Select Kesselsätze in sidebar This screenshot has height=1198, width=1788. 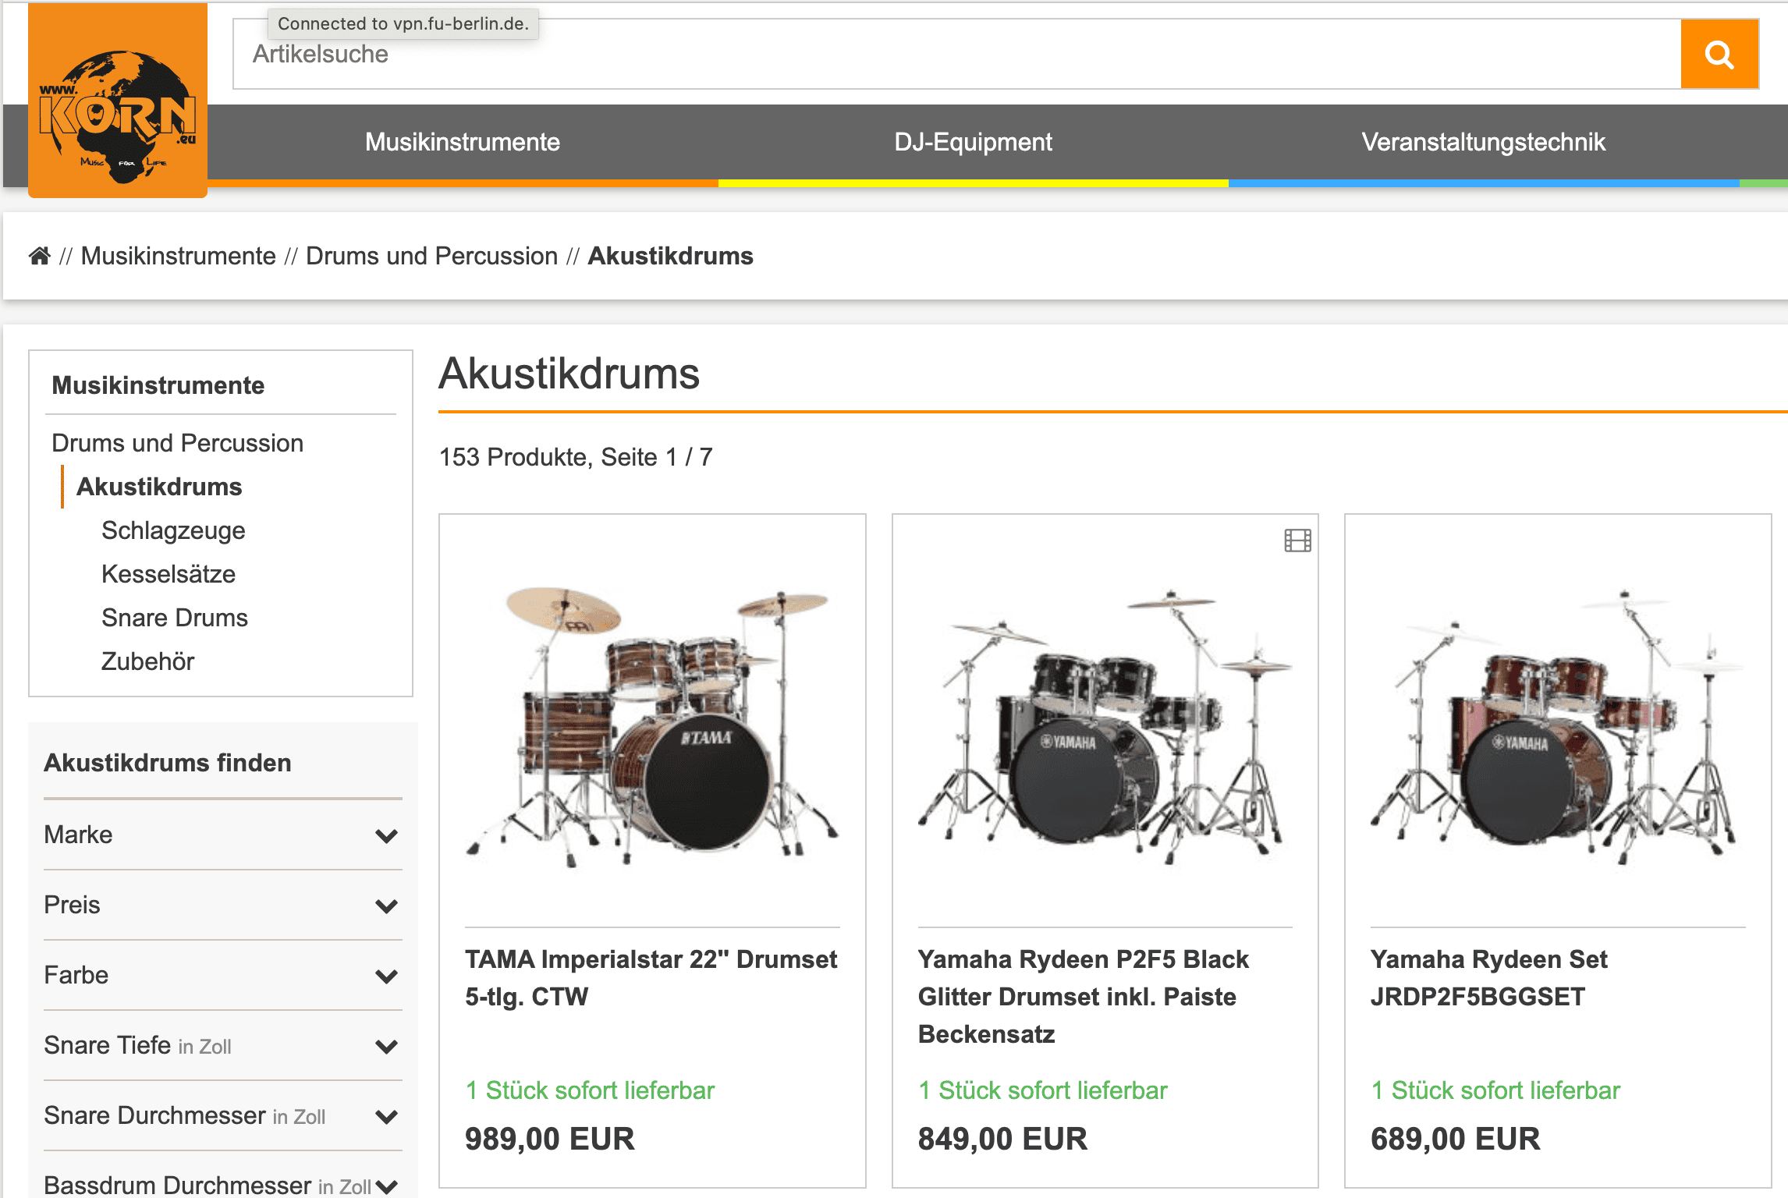pyautogui.click(x=169, y=574)
